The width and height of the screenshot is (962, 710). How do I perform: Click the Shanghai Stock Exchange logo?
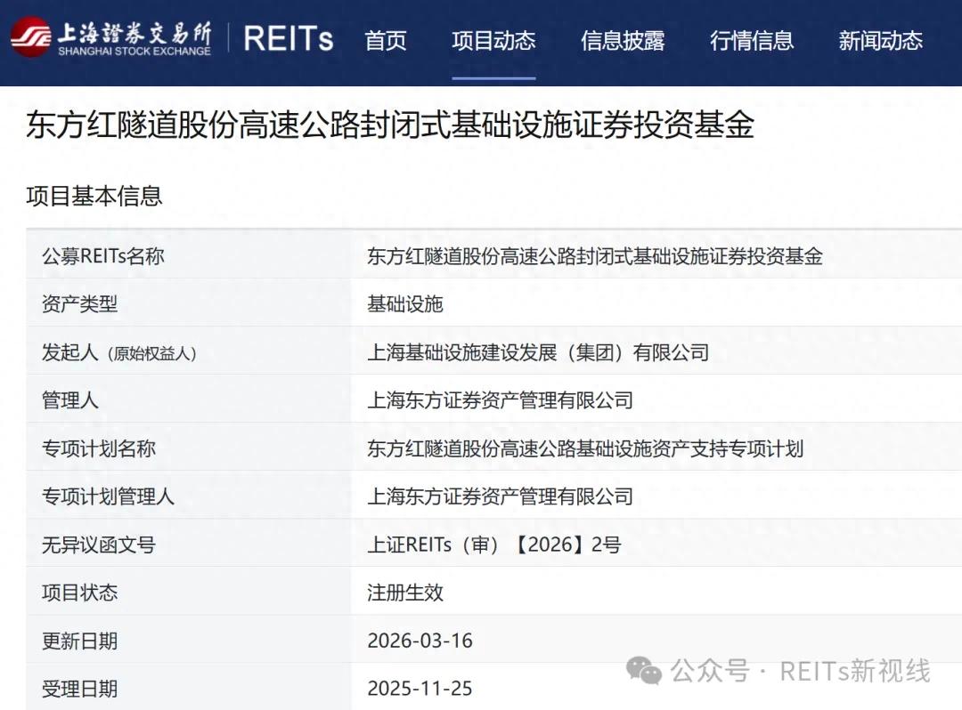tap(107, 39)
